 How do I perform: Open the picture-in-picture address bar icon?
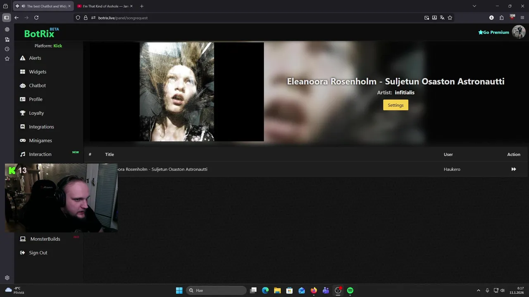click(427, 18)
